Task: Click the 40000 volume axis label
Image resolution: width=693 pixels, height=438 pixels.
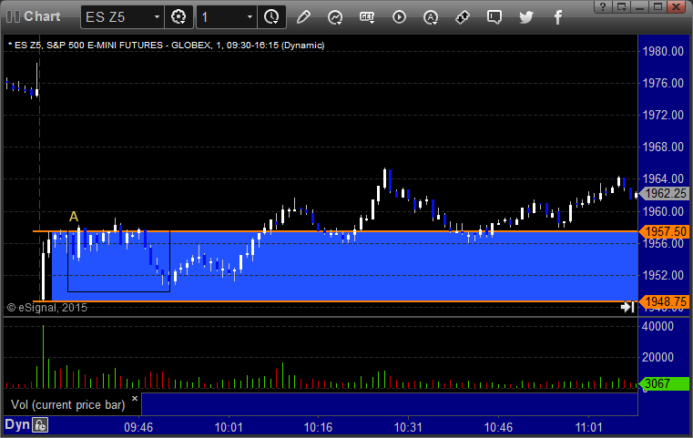Action: pyautogui.click(x=657, y=327)
